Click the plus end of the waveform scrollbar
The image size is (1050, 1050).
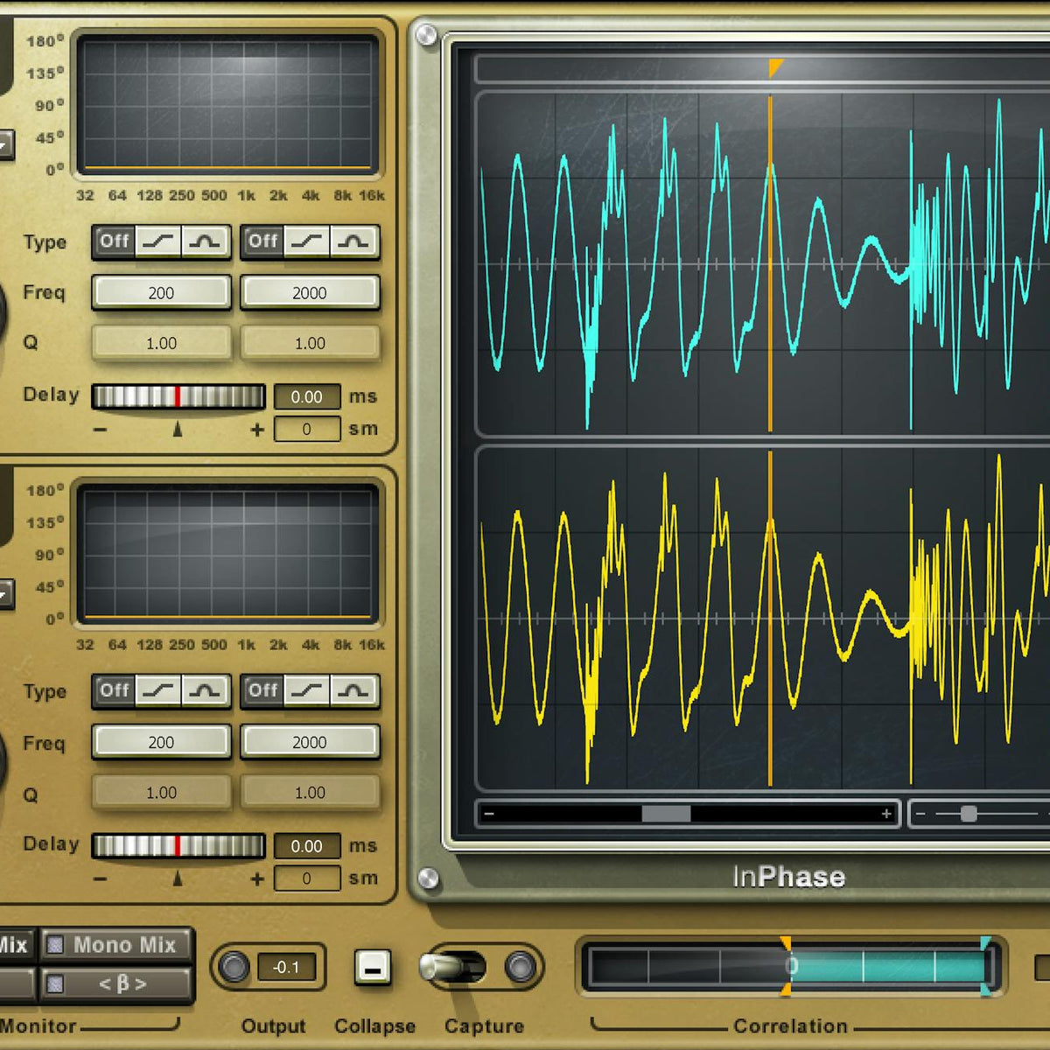[x=886, y=814]
